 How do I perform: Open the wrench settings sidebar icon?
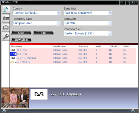(x=6, y=37)
